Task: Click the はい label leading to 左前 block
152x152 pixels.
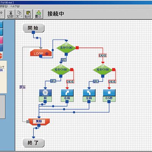Action: coord(96,81)
